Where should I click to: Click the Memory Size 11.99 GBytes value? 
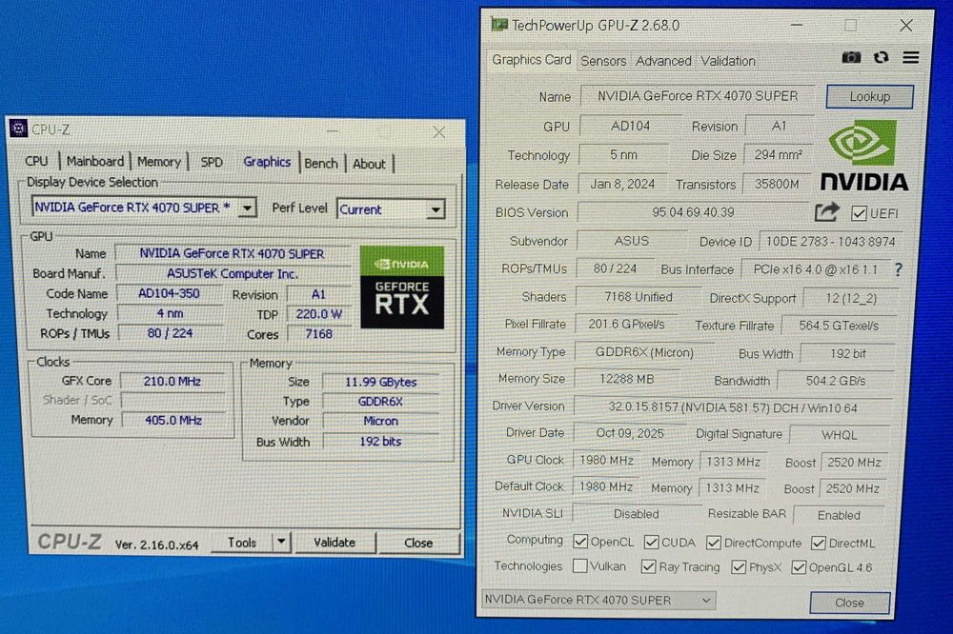[380, 382]
